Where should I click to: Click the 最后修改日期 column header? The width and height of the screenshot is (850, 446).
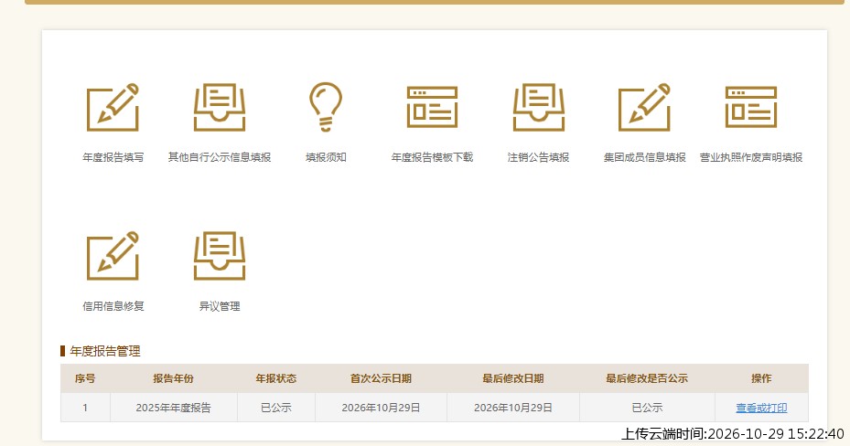512,378
